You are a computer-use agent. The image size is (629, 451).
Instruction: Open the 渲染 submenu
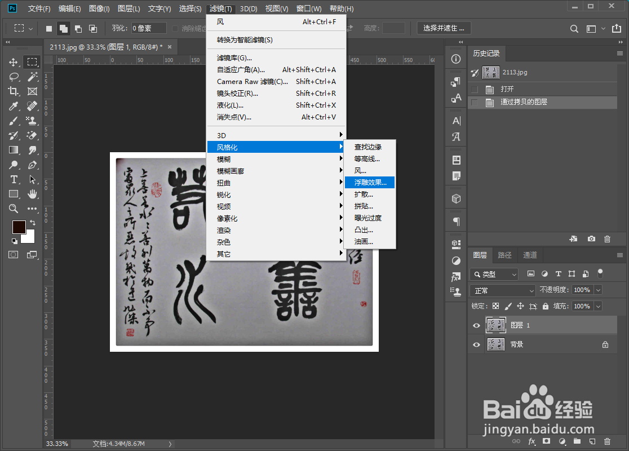(x=276, y=231)
